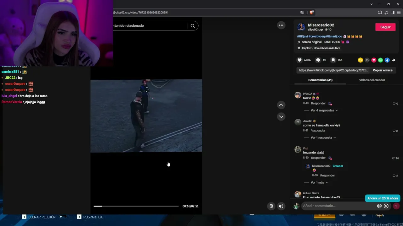Open the media control music-note icon
The height and width of the screenshot is (226, 403).
(386, 13)
